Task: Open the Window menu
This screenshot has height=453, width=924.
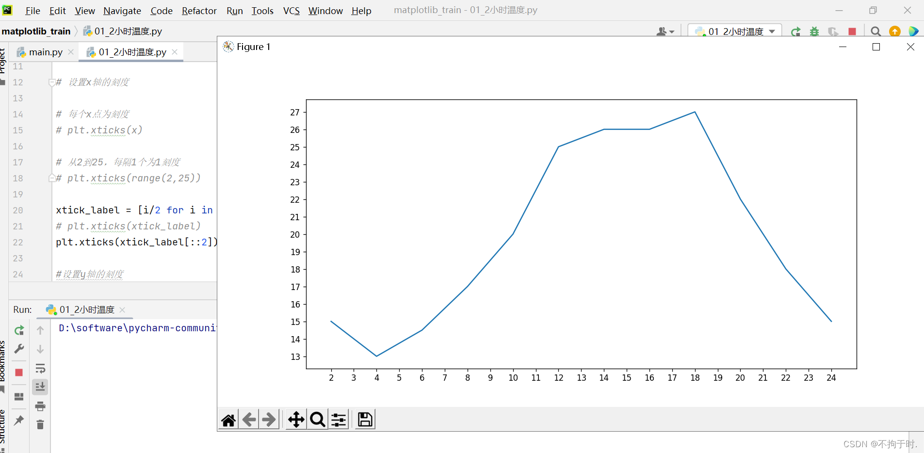Action: 325,11
